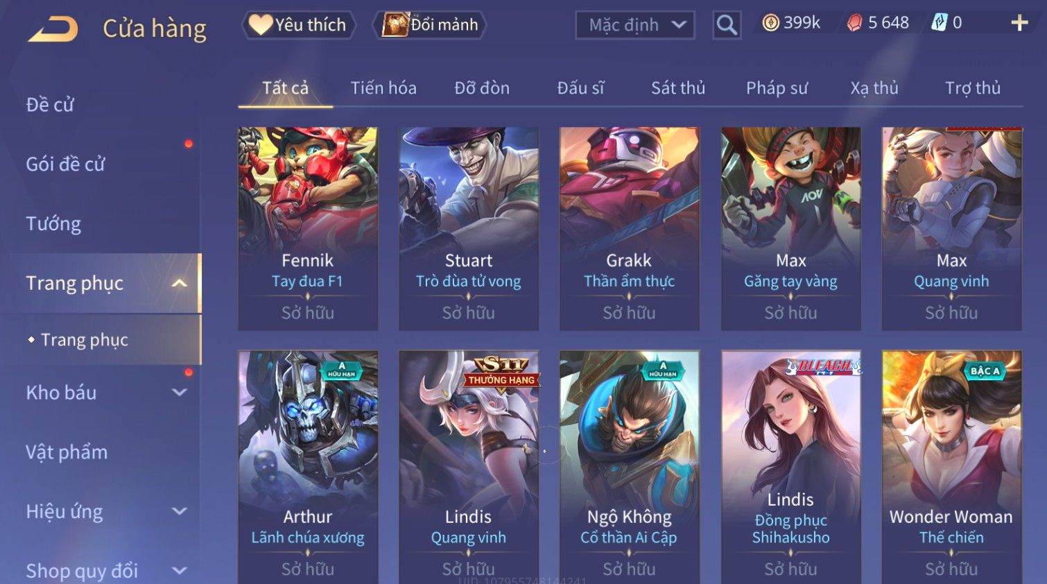
Task: Go back using the arrow icon
Action: (x=53, y=29)
